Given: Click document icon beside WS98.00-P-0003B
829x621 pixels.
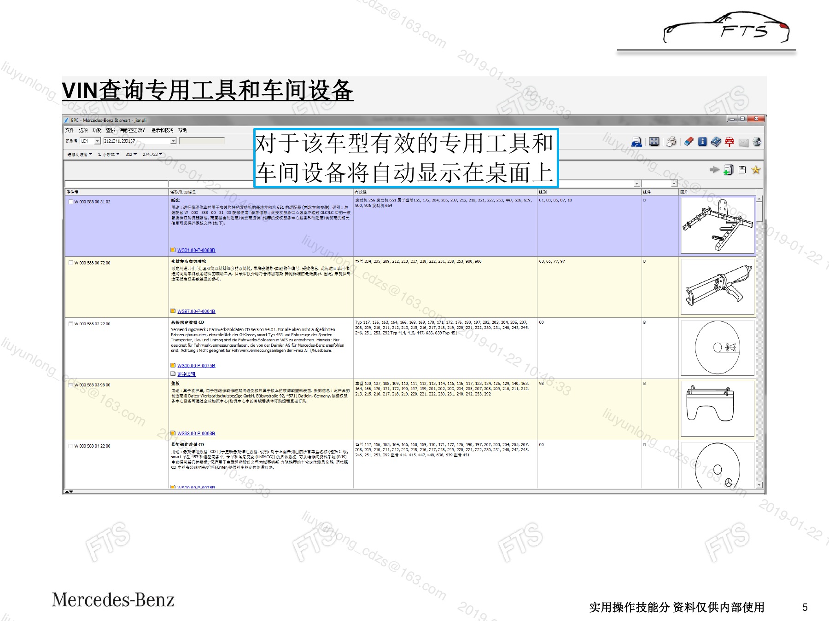Looking at the screenshot, I should click(173, 433).
